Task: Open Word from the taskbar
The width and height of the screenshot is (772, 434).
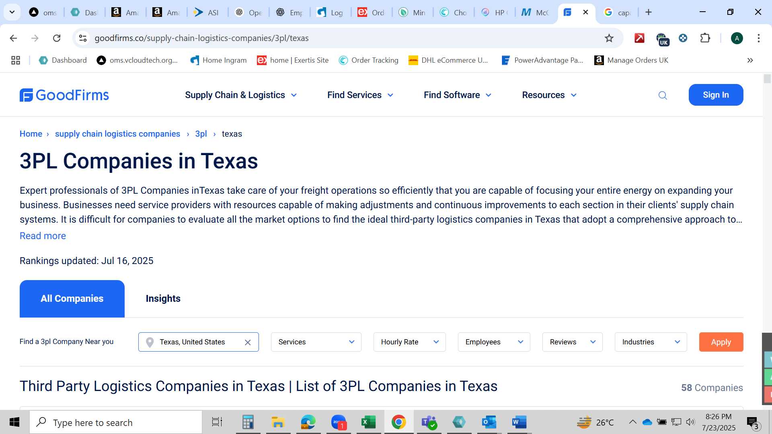Action: point(519,422)
